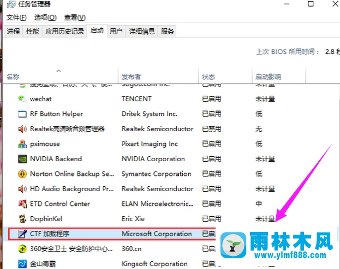
Task: Switch to the 进程 tab
Action: point(13,32)
